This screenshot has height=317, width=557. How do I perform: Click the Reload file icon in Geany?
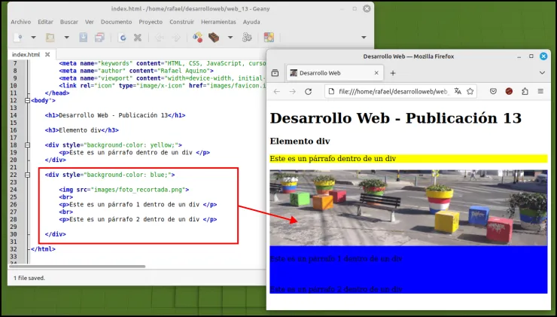pyautogui.click(x=122, y=38)
